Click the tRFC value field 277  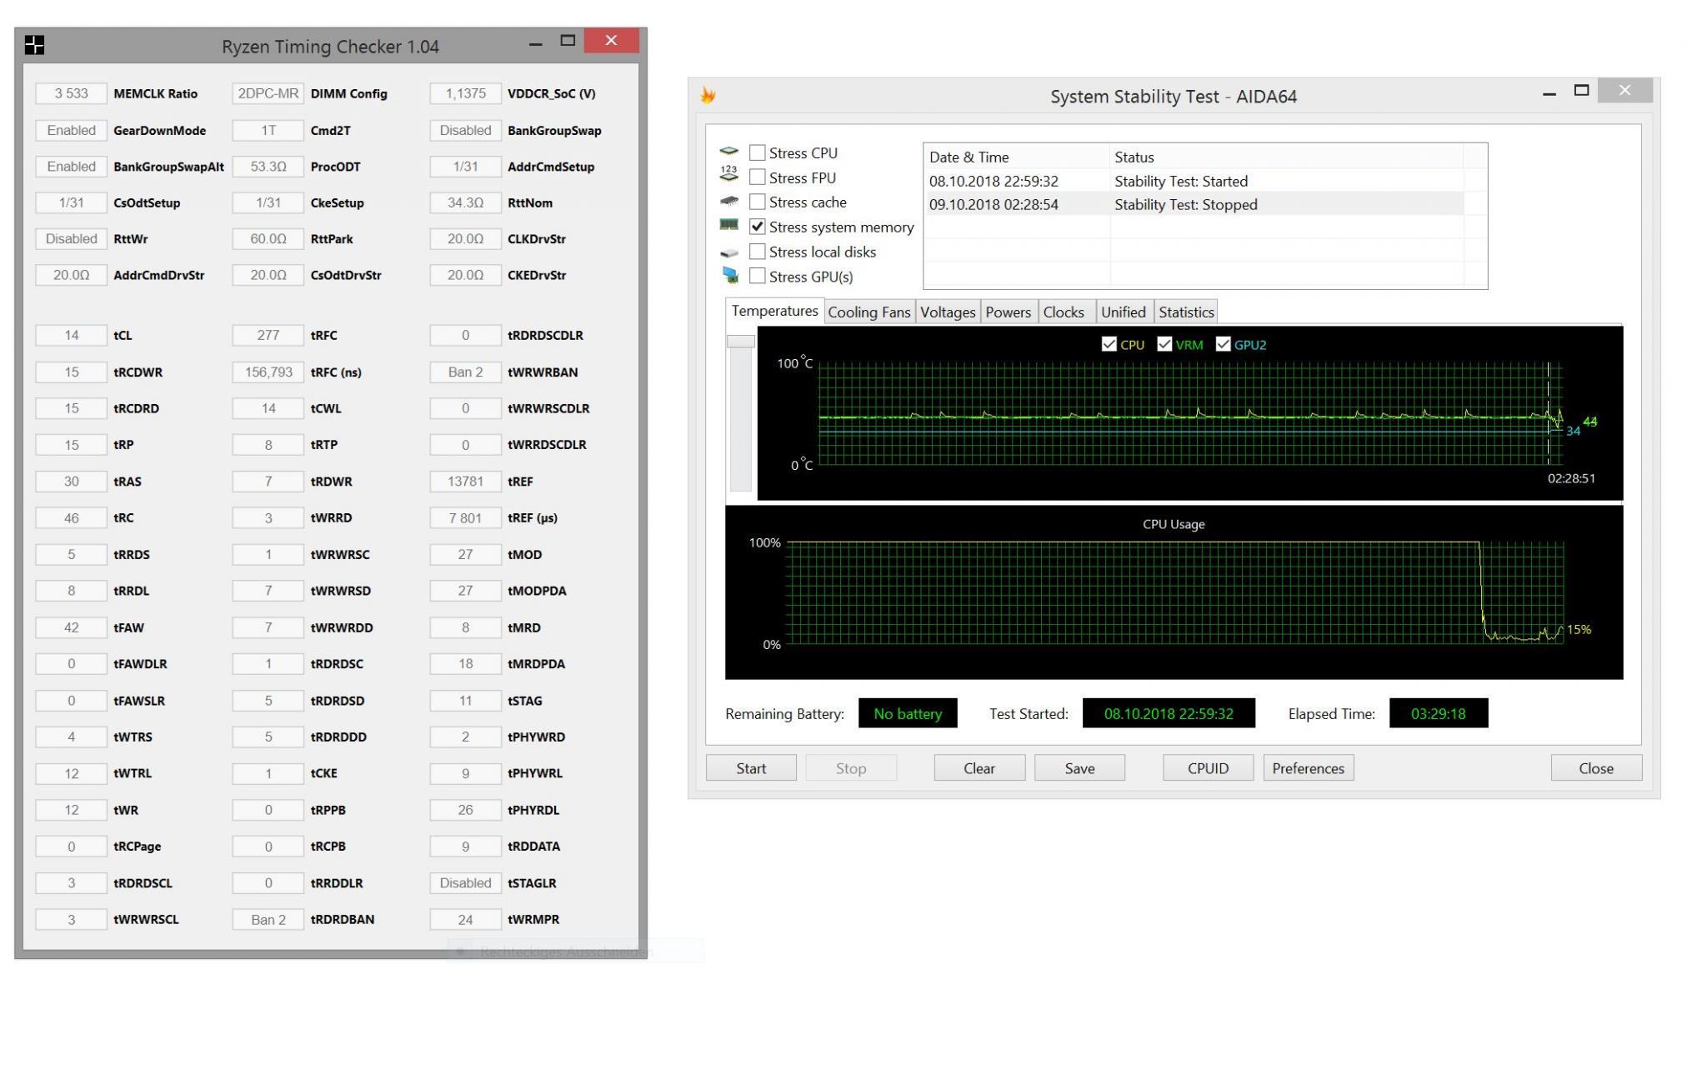(x=268, y=335)
